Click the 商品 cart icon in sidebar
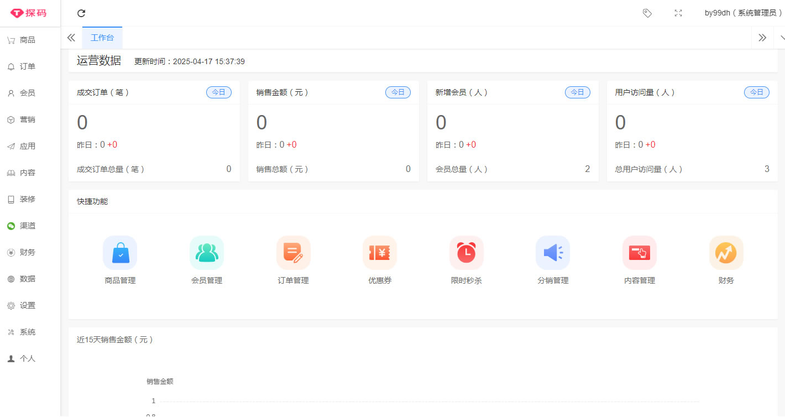 coord(11,40)
